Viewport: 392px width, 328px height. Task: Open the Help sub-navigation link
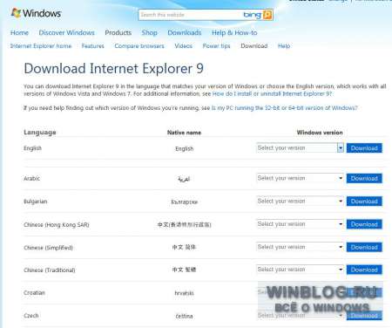pos(284,46)
